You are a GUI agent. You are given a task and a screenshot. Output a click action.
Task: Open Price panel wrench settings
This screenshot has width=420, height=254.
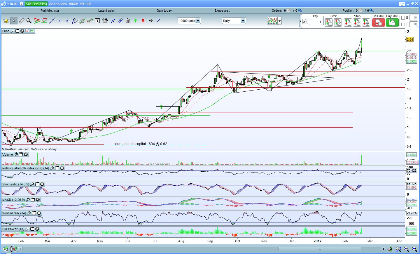[12, 31]
